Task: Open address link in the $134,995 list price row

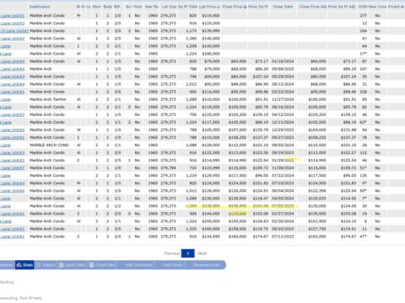Action: click(13, 237)
